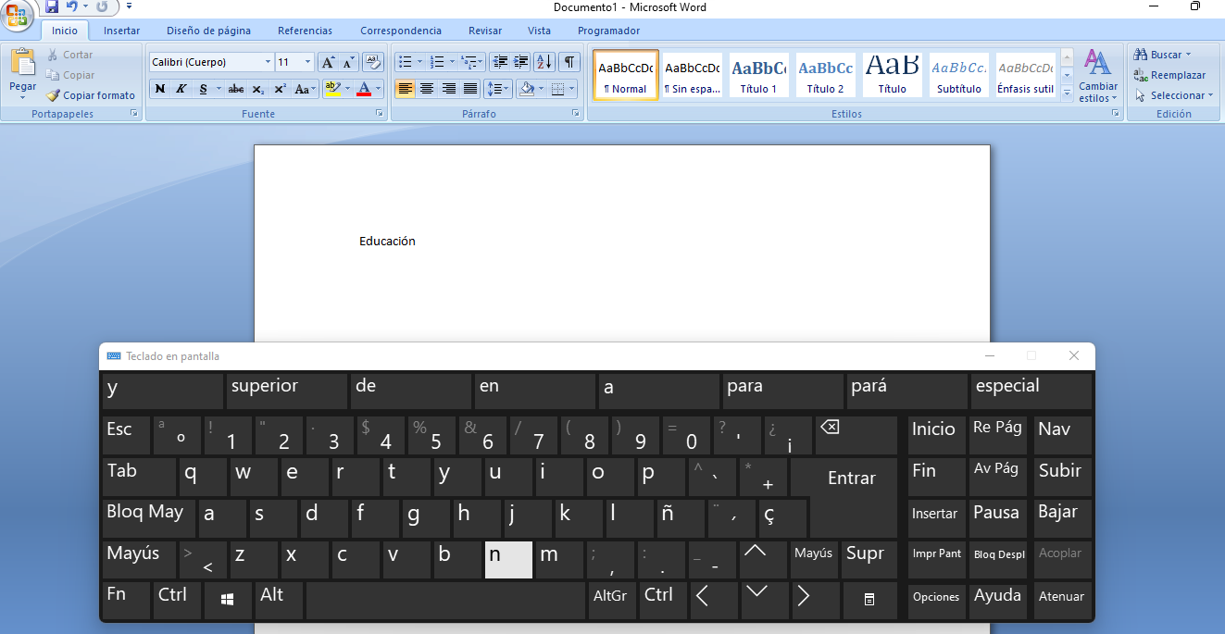Hit the Entrar key on on-screen keyboard
Viewport: 1225px width, 634px height.
[x=852, y=478]
